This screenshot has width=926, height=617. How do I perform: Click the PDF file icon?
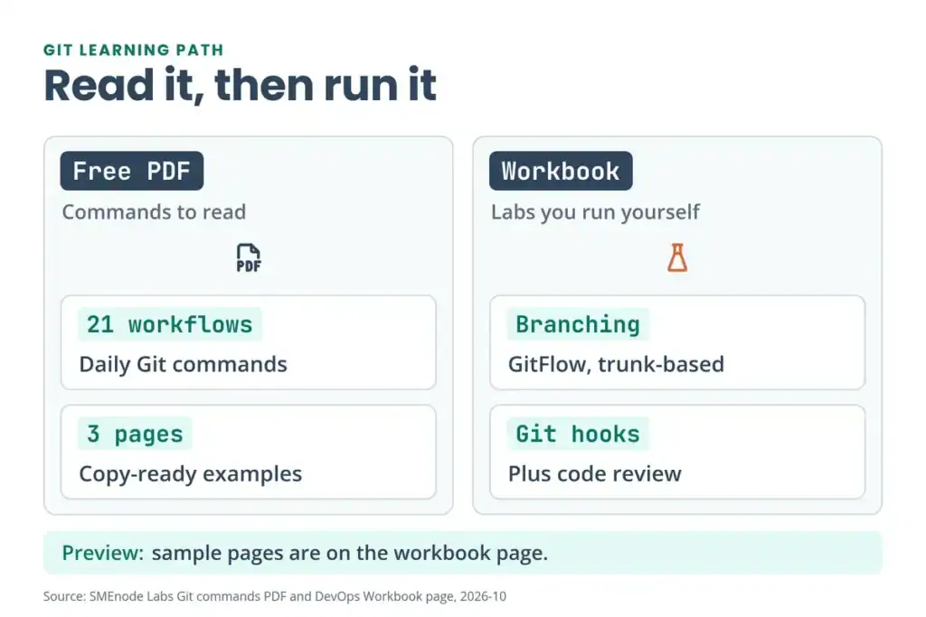[248, 257]
